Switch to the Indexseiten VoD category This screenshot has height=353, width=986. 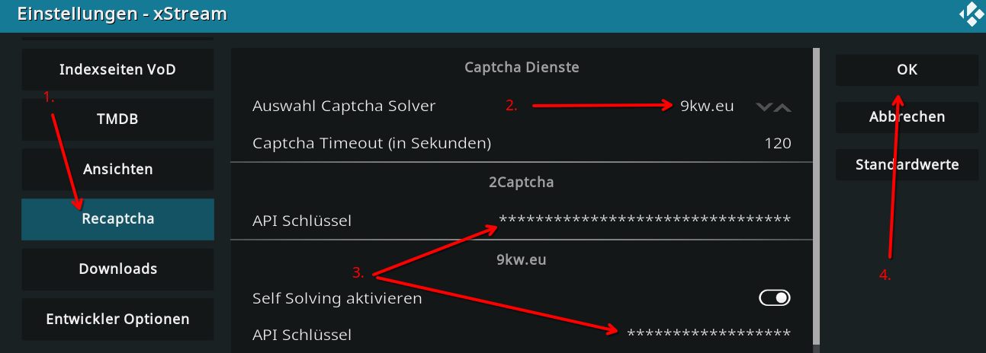click(117, 70)
